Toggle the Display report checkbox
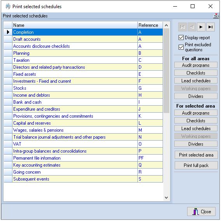 point(181,38)
